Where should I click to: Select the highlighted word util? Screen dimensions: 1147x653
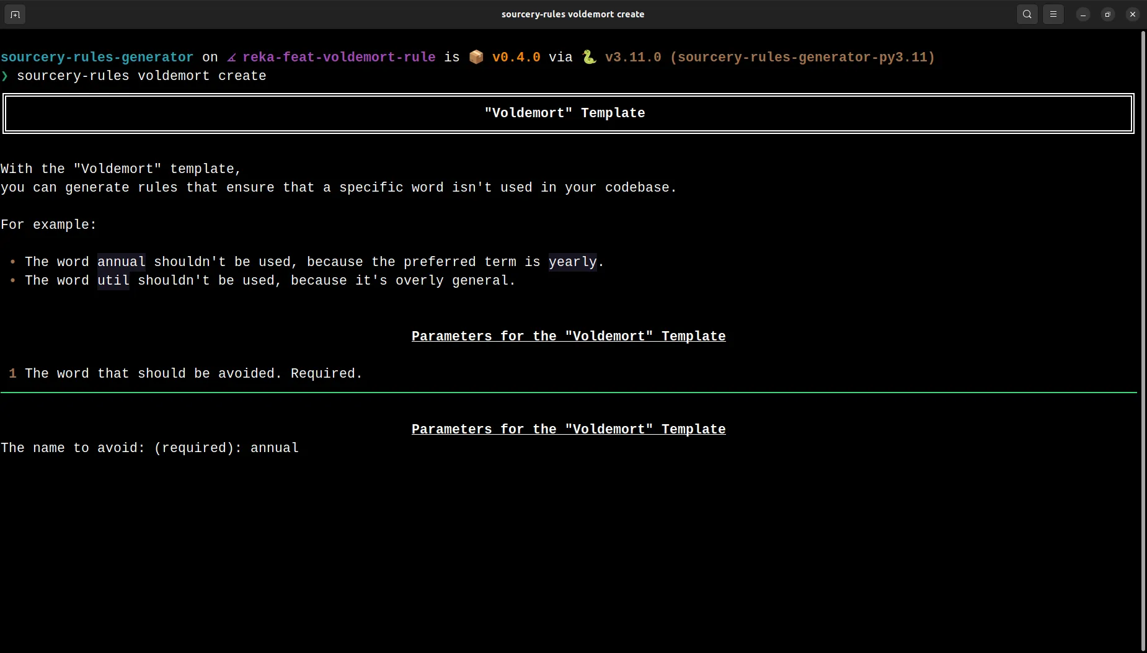tap(113, 280)
